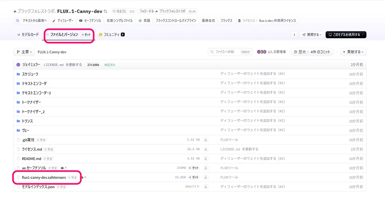Click the ゼット badge on flux1-canny-dev.safetensors row
385x197 pixels.
(x=193, y=177)
